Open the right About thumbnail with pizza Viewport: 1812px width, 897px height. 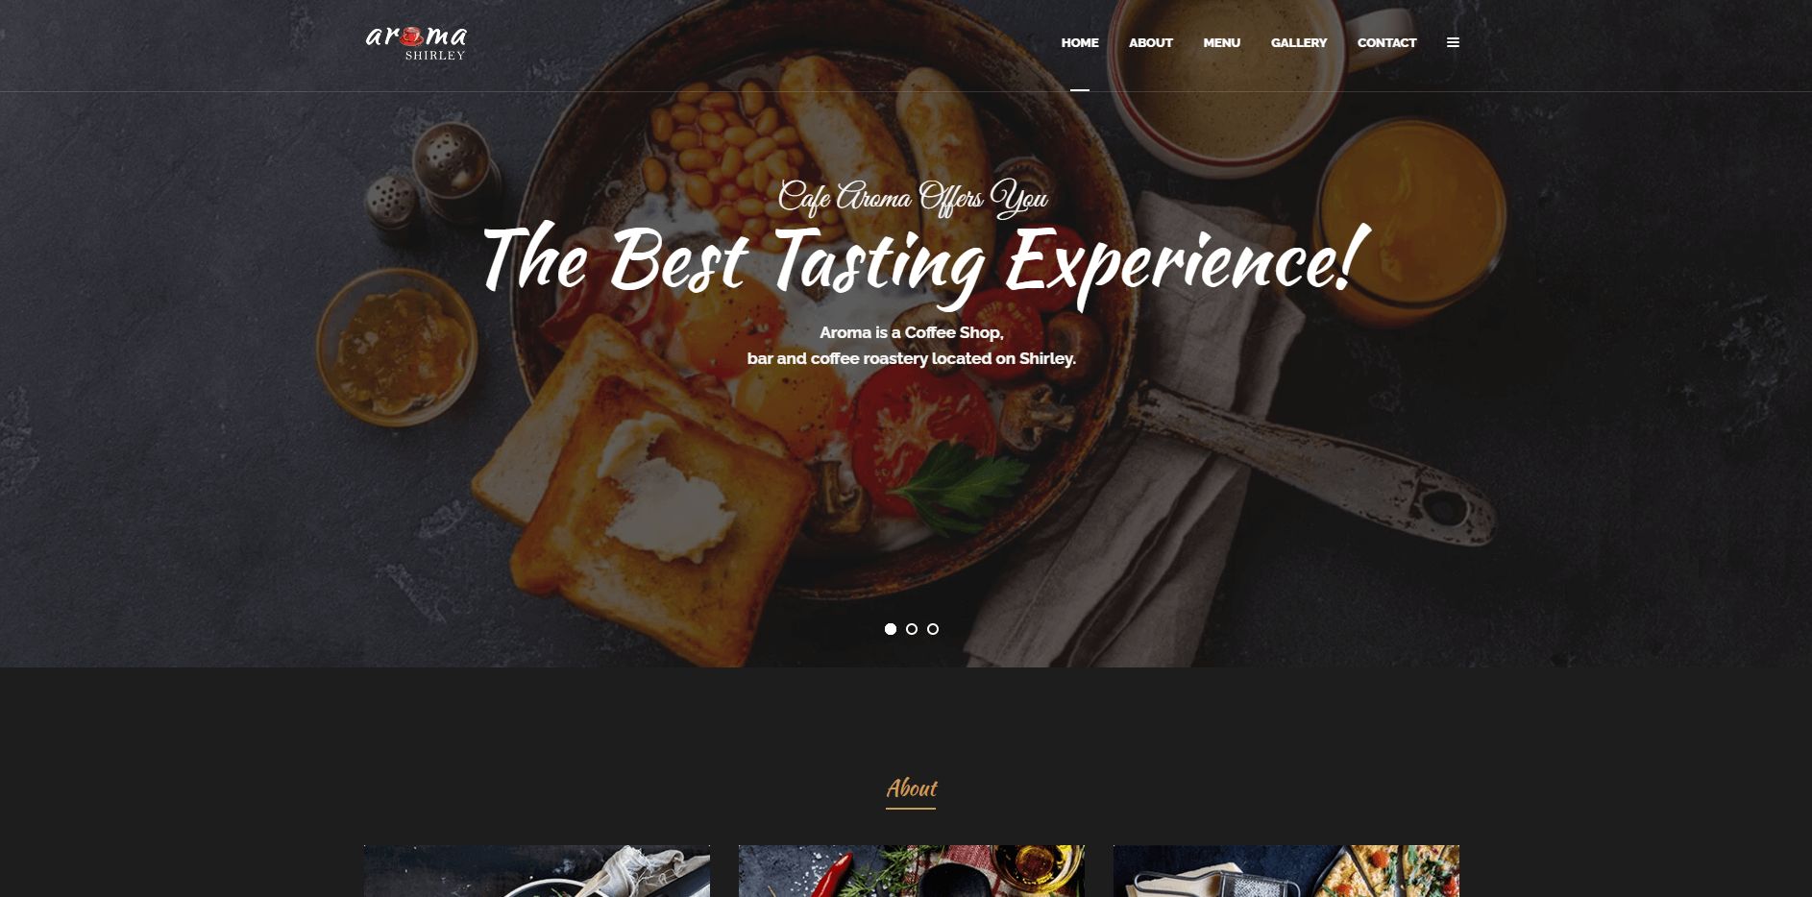(x=1286, y=871)
